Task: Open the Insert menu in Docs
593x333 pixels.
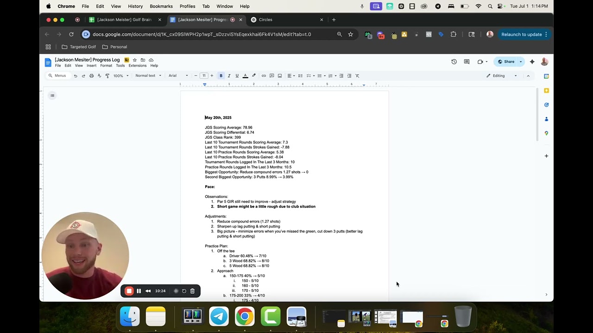Action: pyautogui.click(x=92, y=66)
